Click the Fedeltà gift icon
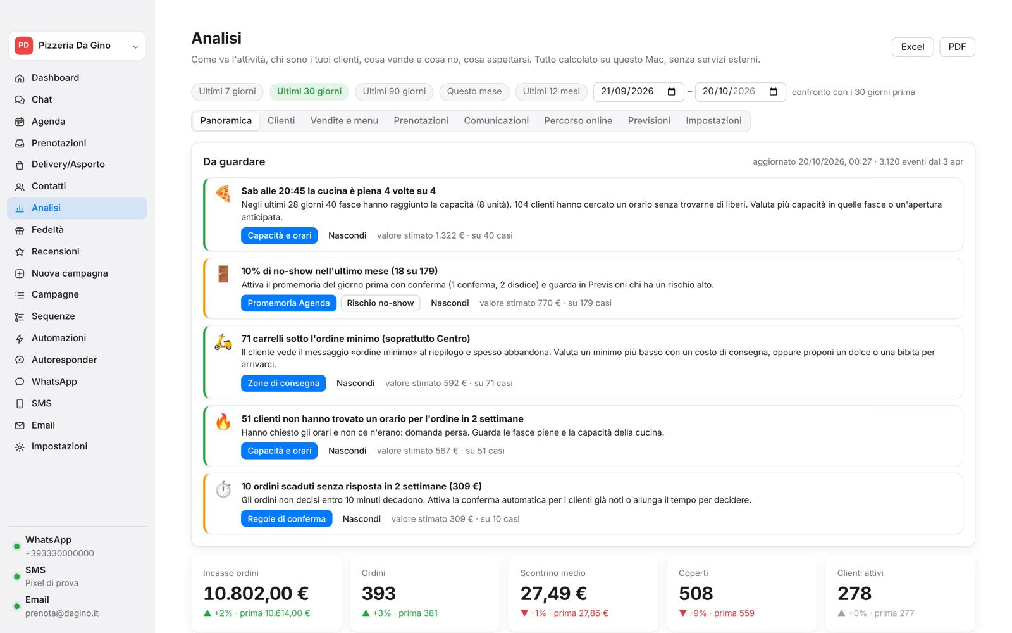The image size is (1012, 633). tap(20, 230)
